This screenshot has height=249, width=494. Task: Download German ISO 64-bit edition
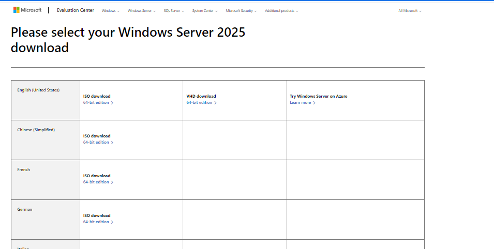[98, 222]
